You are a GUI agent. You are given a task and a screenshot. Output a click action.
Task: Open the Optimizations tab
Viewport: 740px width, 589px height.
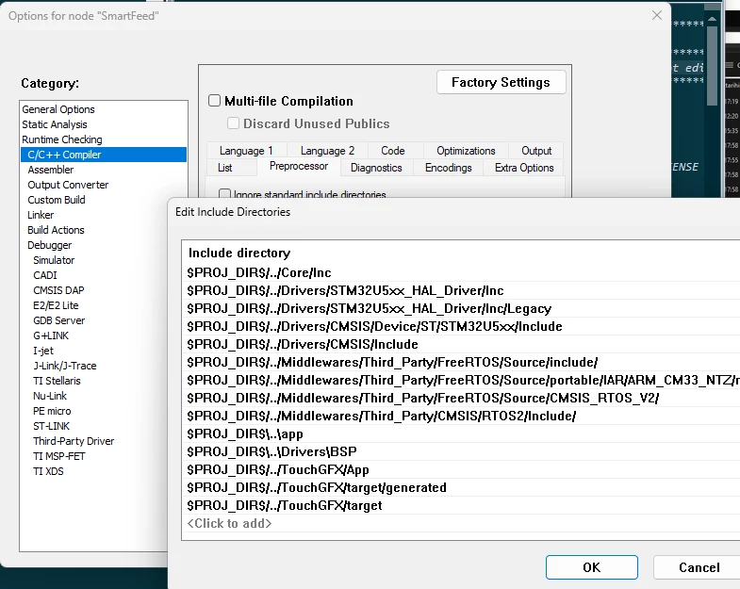tap(466, 151)
